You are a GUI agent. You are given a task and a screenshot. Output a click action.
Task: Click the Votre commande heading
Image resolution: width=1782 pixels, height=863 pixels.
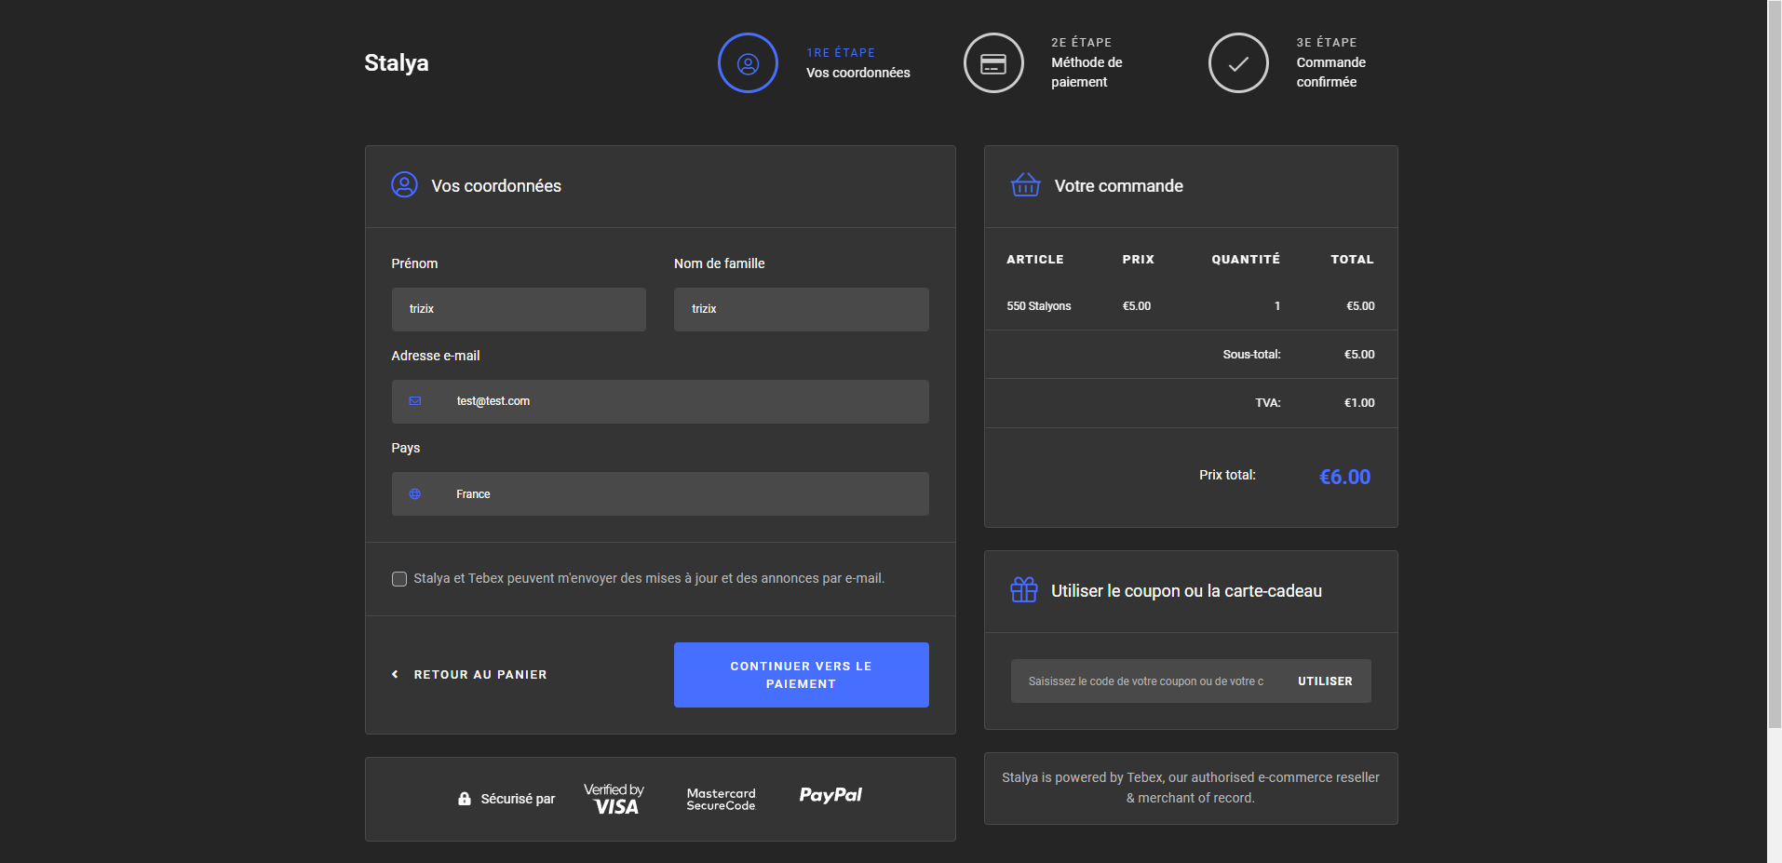pyautogui.click(x=1119, y=186)
